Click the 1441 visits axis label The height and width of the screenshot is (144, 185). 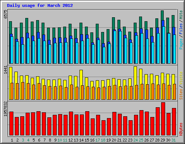click(x=5, y=70)
